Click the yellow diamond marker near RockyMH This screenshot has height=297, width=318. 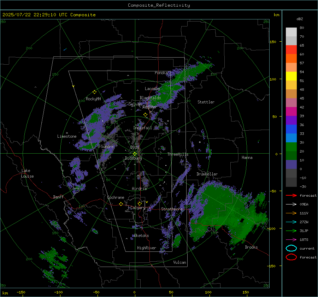pos(94,92)
